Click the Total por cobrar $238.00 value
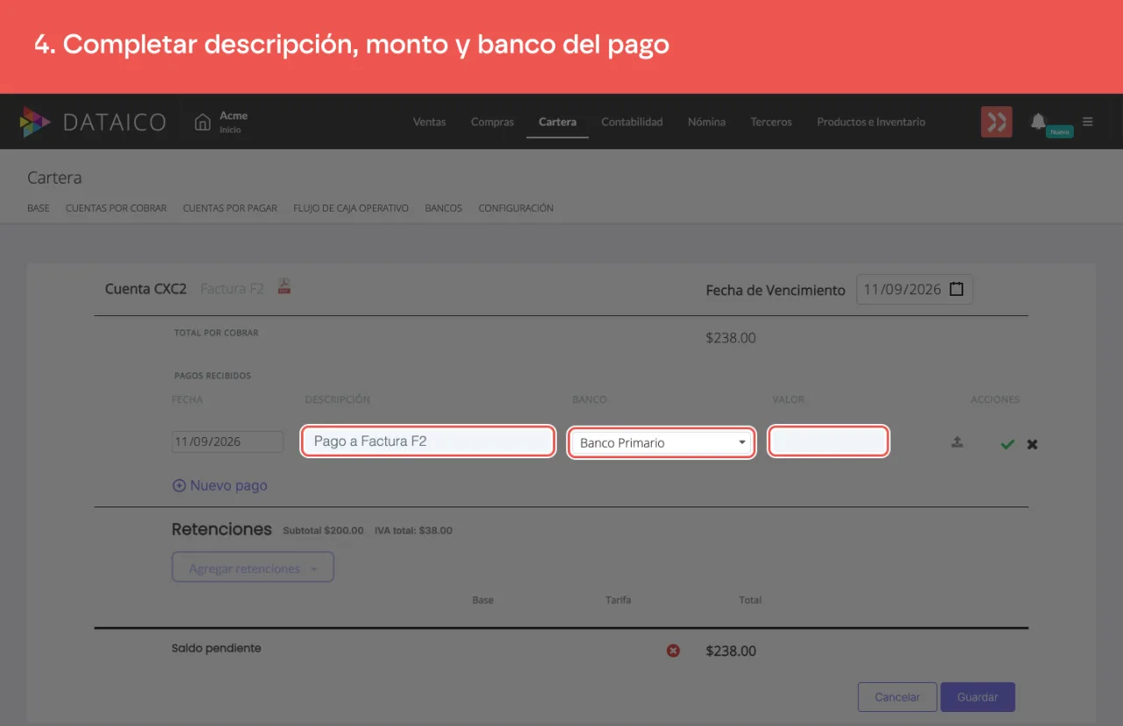1123x726 pixels. pyautogui.click(x=731, y=338)
